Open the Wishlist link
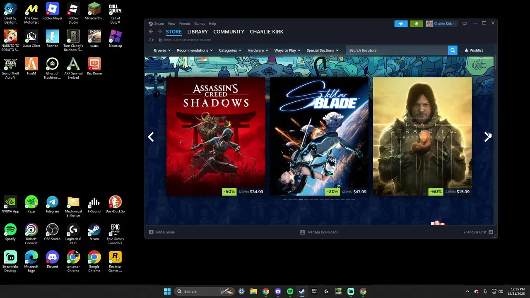The image size is (530, 298). [x=474, y=50]
